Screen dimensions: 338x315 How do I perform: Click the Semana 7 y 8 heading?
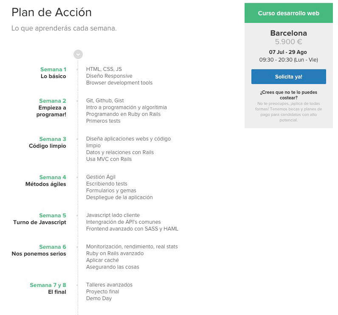click(48, 285)
